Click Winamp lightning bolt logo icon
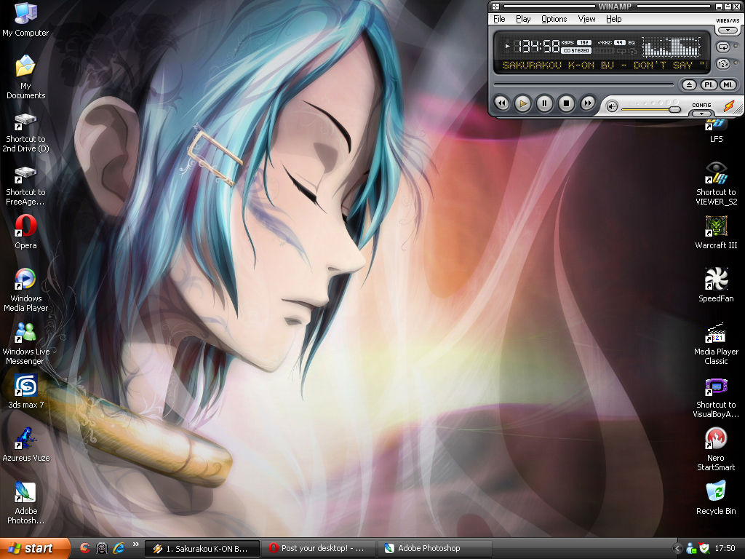 [x=728, y=106]
